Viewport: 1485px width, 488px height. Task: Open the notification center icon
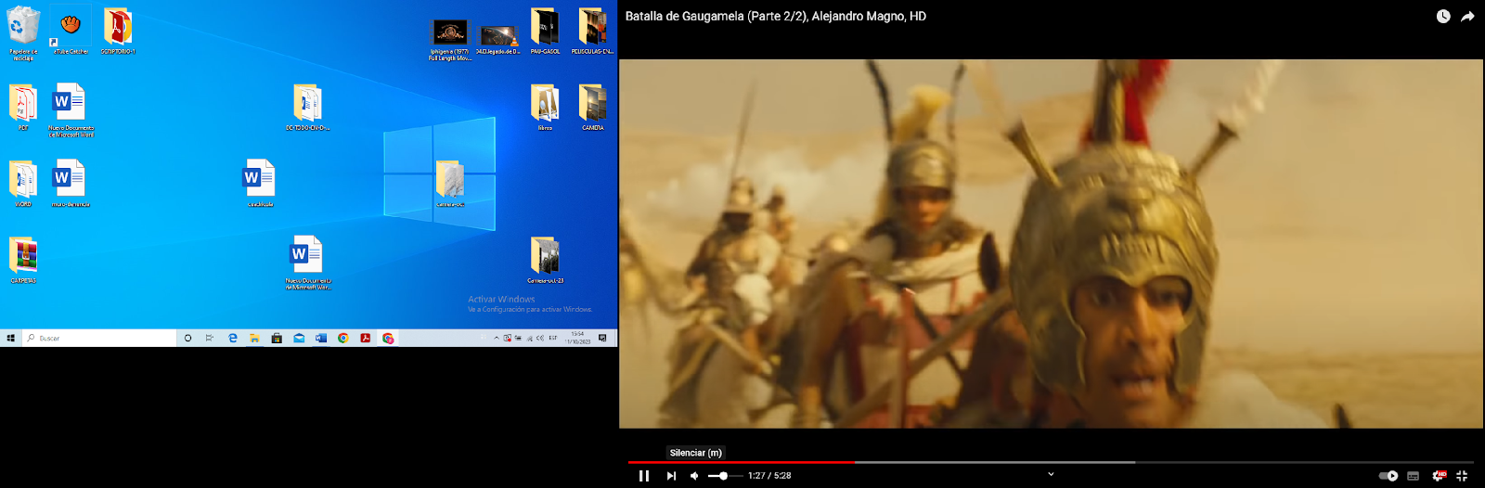pos(603,338)
